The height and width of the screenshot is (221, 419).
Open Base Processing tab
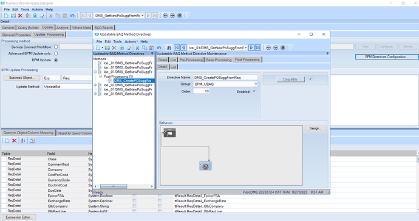tap(219, 60)
